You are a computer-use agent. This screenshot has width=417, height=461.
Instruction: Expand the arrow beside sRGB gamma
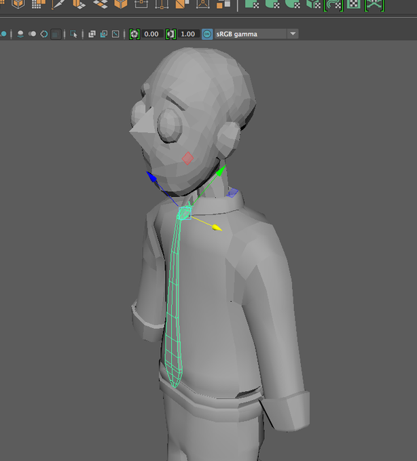(x=293, y=34)
